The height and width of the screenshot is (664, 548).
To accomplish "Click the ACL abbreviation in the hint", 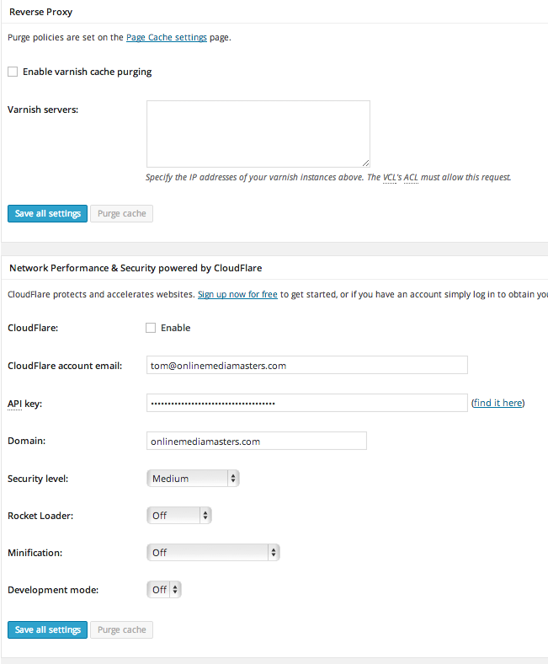I will pyautogui.click(x=411, y=178).
